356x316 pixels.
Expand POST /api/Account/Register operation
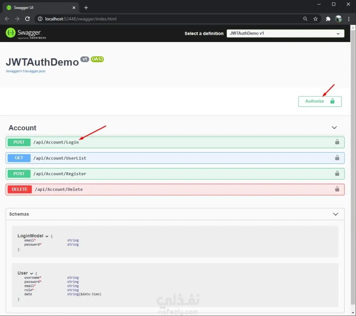(175, 174)
